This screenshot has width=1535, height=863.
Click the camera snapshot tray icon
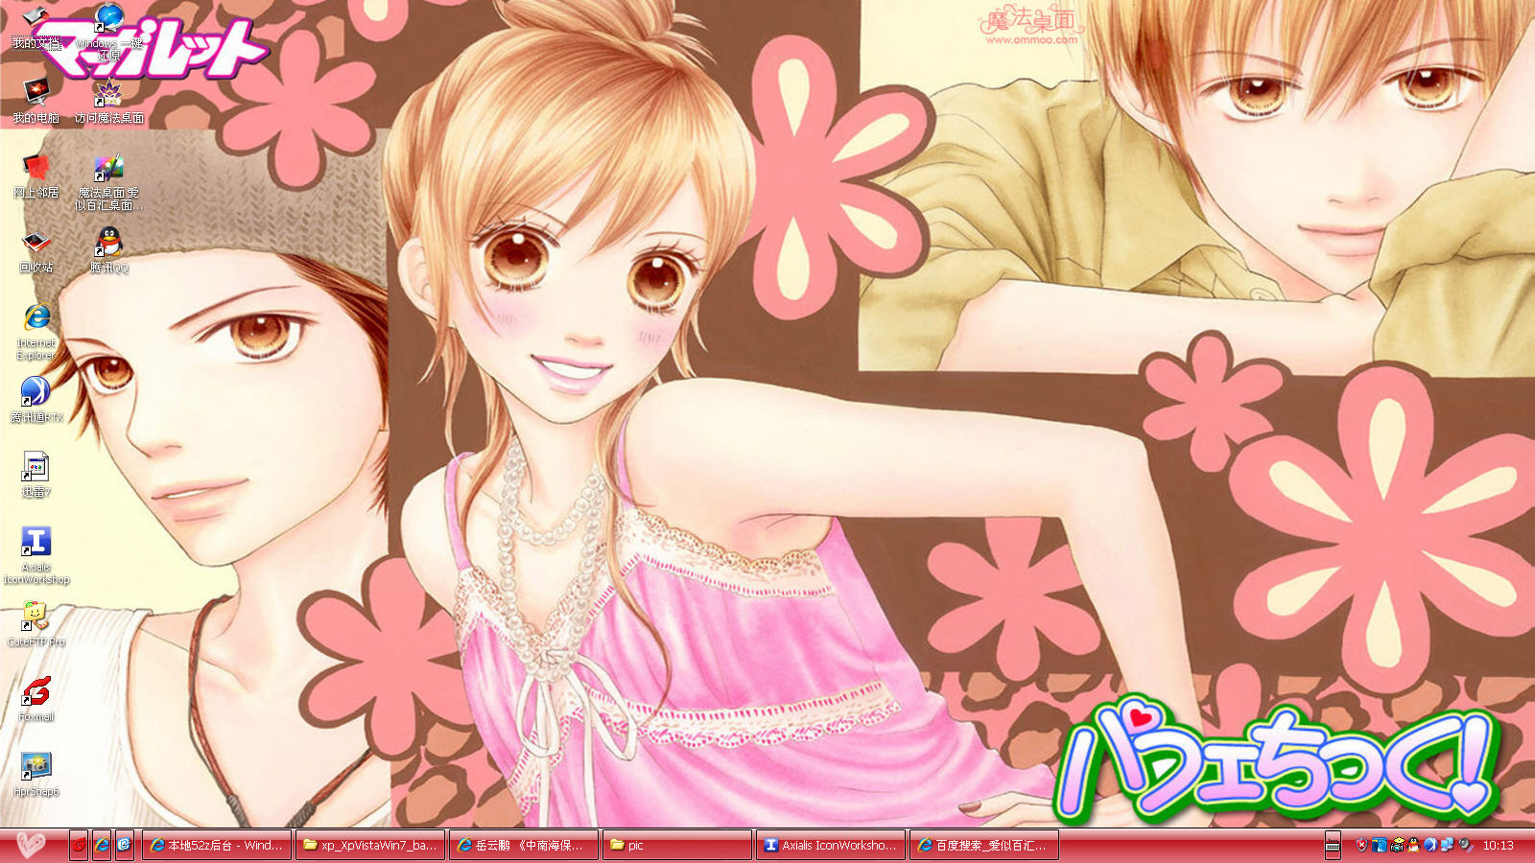1397,845
